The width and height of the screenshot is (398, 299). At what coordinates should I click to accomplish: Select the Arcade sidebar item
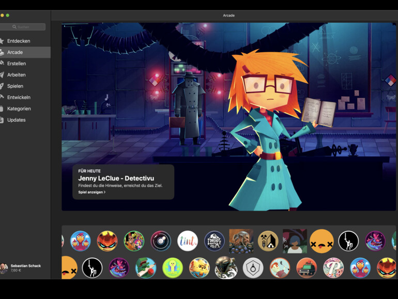[25, 52]
